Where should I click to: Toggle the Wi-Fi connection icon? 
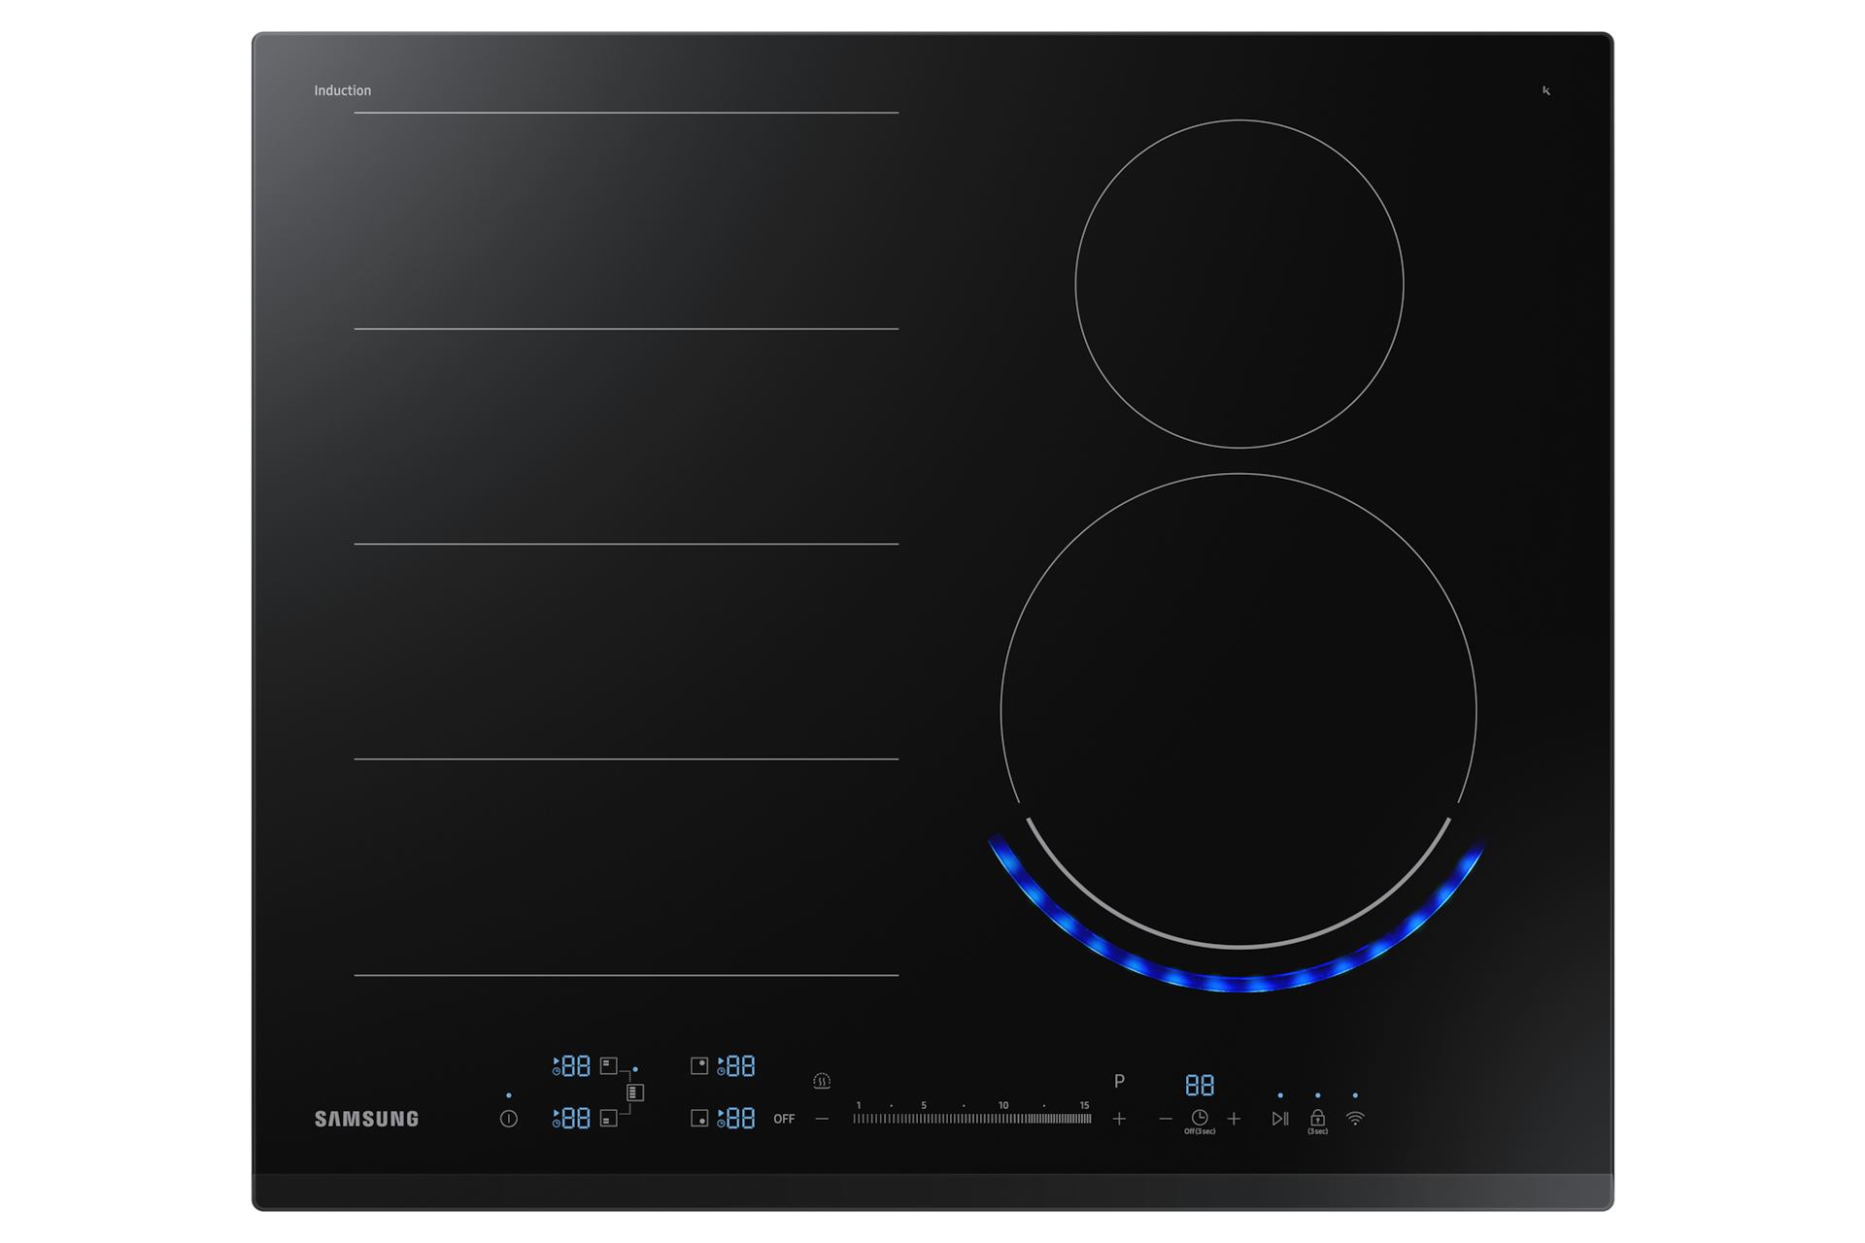pos(1355,1119)
